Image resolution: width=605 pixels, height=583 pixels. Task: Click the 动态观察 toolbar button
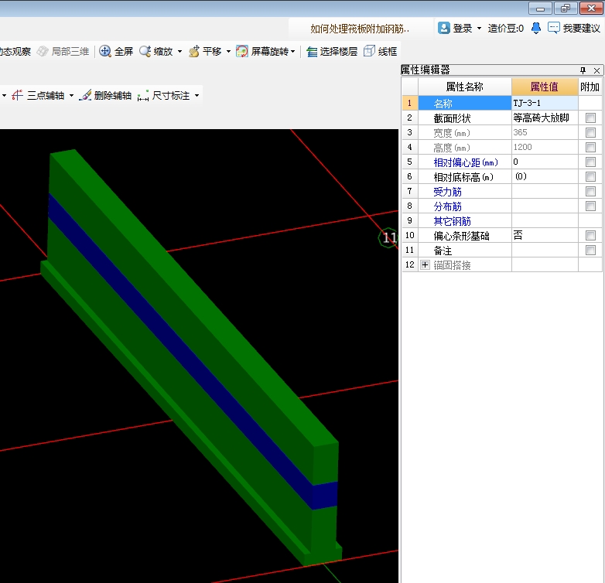(x=15, y=51)
